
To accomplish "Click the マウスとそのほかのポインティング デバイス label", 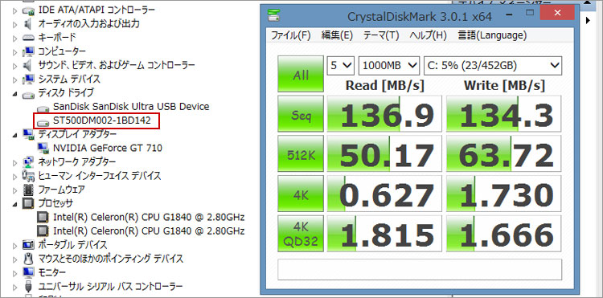I will (111, 259).
